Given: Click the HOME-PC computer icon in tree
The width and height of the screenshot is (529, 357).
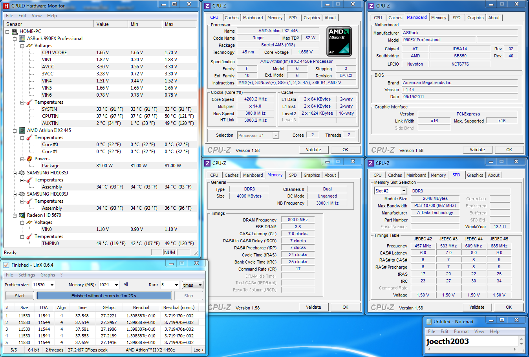Looking at the screenshot, I should coord(15,31).
